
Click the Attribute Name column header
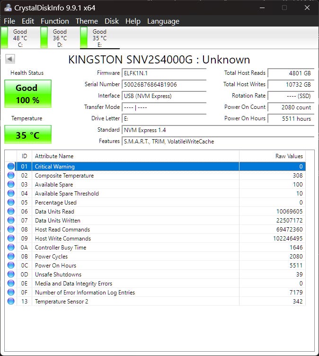click(x=135, y=156)
